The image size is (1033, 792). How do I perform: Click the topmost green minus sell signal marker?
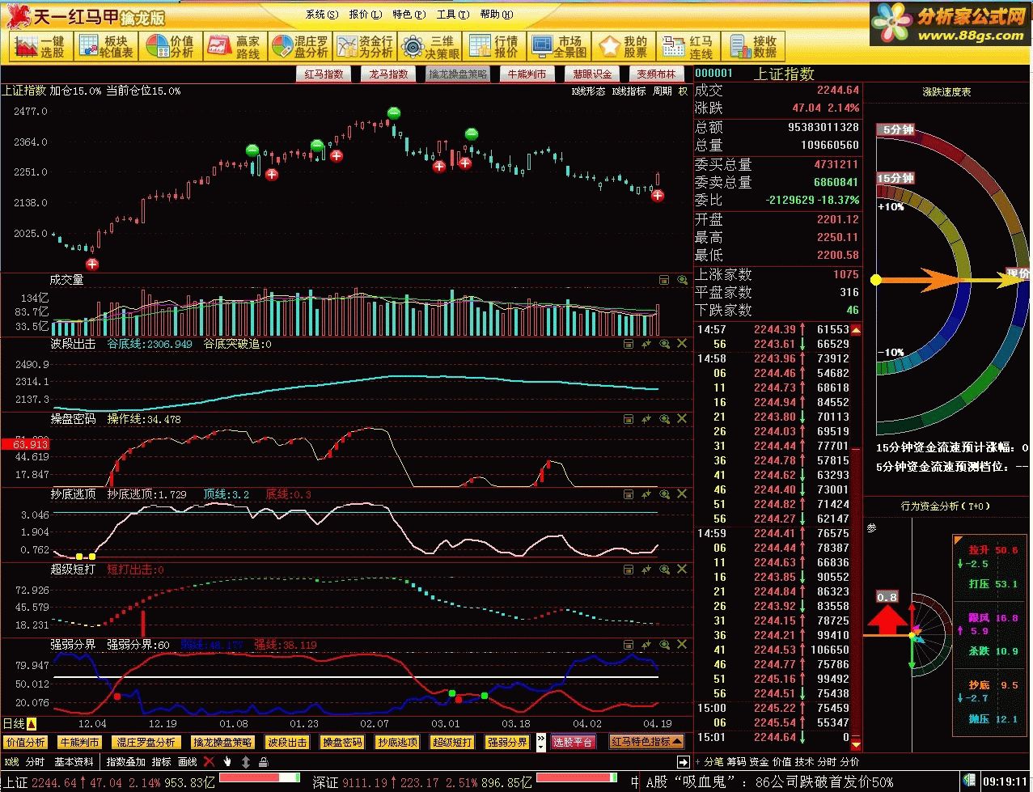393,113
